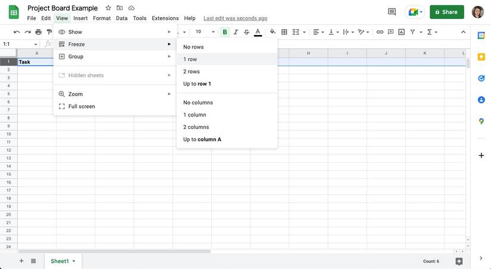Open the Sheet1 tab dropdown arrow
491x269 pixels.
tap(74, 261)
